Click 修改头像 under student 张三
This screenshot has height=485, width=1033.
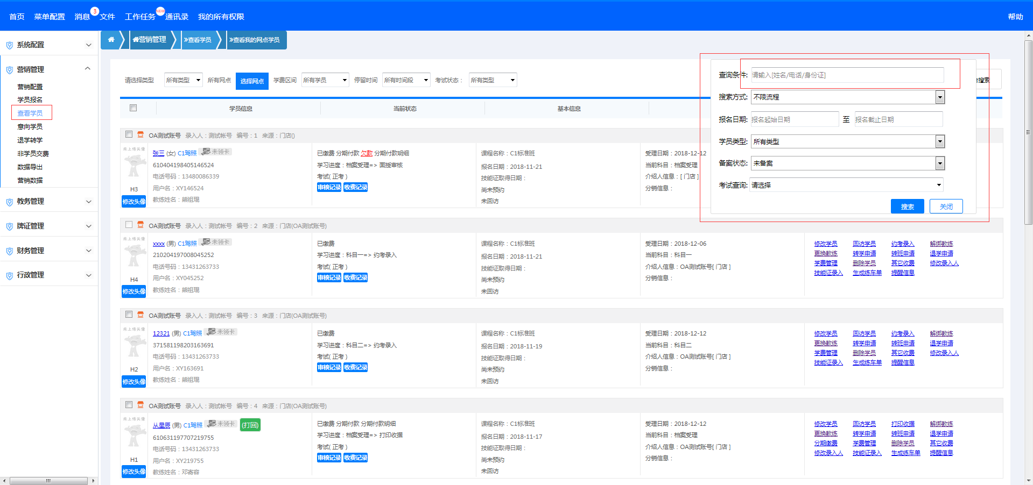click(134, 202)
